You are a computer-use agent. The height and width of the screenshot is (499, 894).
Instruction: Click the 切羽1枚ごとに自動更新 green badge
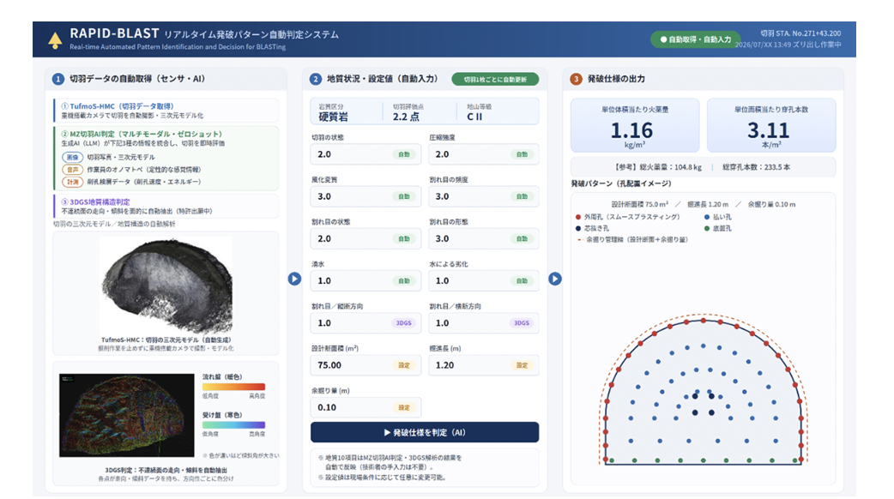coord(495,79)
